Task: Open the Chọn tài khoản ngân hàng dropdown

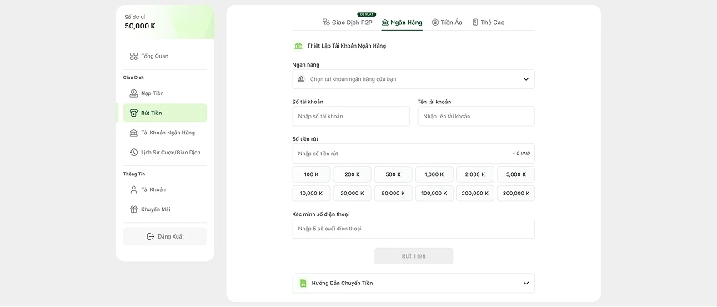Action: point(414,79)
